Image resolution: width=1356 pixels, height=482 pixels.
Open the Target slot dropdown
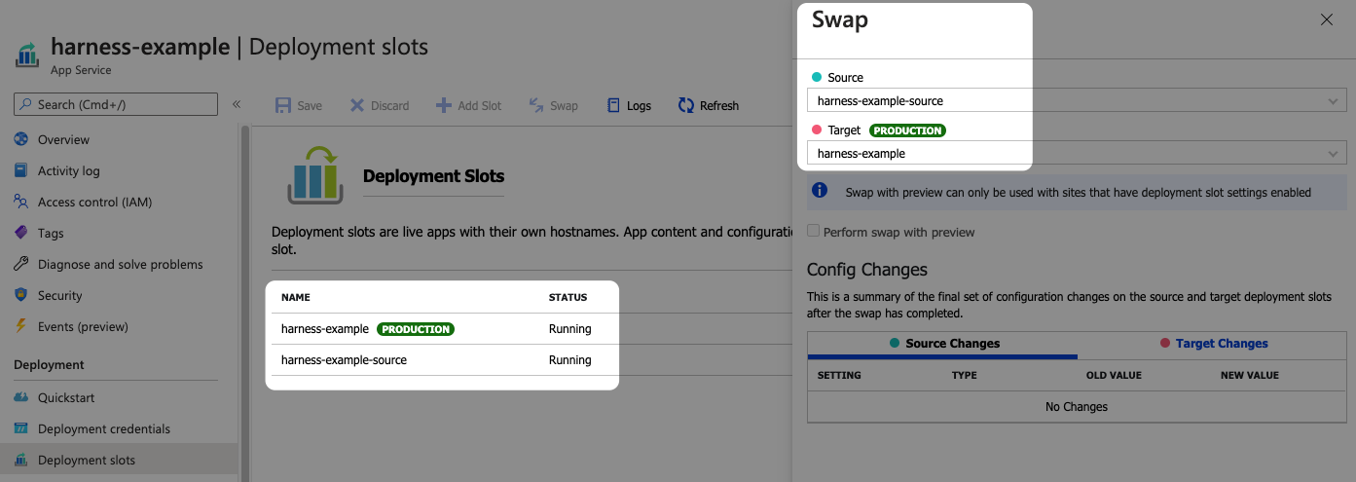point(1077,153)
